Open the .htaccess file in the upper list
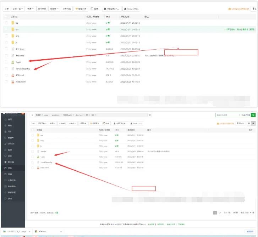258x237 pixels. [20, 55]
